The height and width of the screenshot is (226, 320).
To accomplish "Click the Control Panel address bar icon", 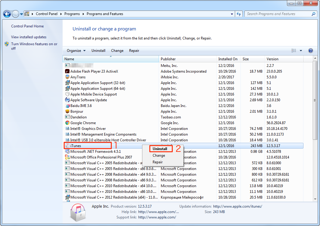I will (27, 14).
